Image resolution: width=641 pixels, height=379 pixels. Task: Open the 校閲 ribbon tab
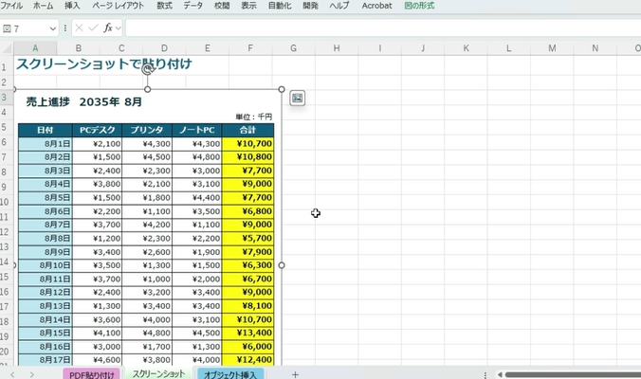222,6
